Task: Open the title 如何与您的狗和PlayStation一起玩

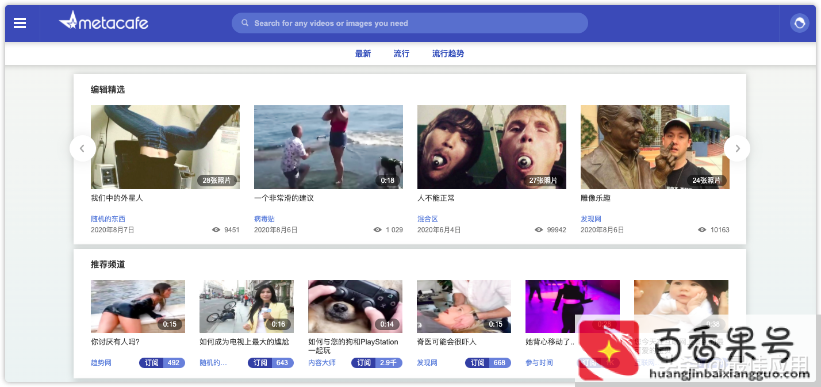Action: click(353, 346)
